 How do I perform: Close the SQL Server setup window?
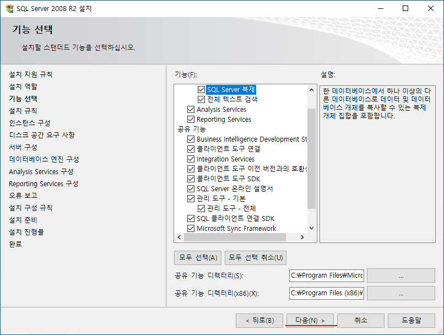pos(431,8)
